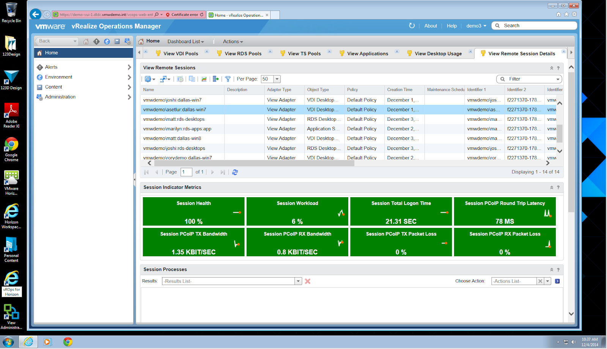The width and height of the screenshot is (607, 349).
Task: Collapse the View Remote Sessions widget
Action: [552, 68]
